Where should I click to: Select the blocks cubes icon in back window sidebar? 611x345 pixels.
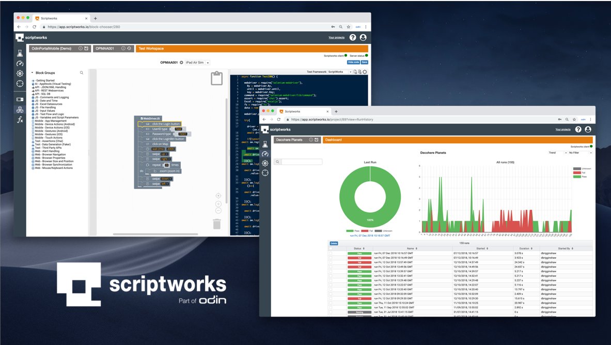[x=20, y=110]
